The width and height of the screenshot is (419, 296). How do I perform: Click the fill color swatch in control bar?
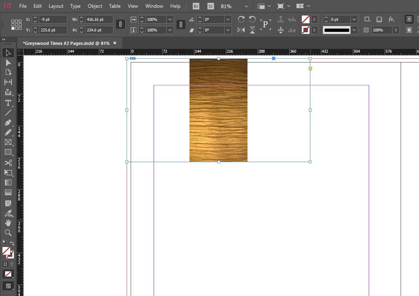pyautogui.click(x=306, y=19)
